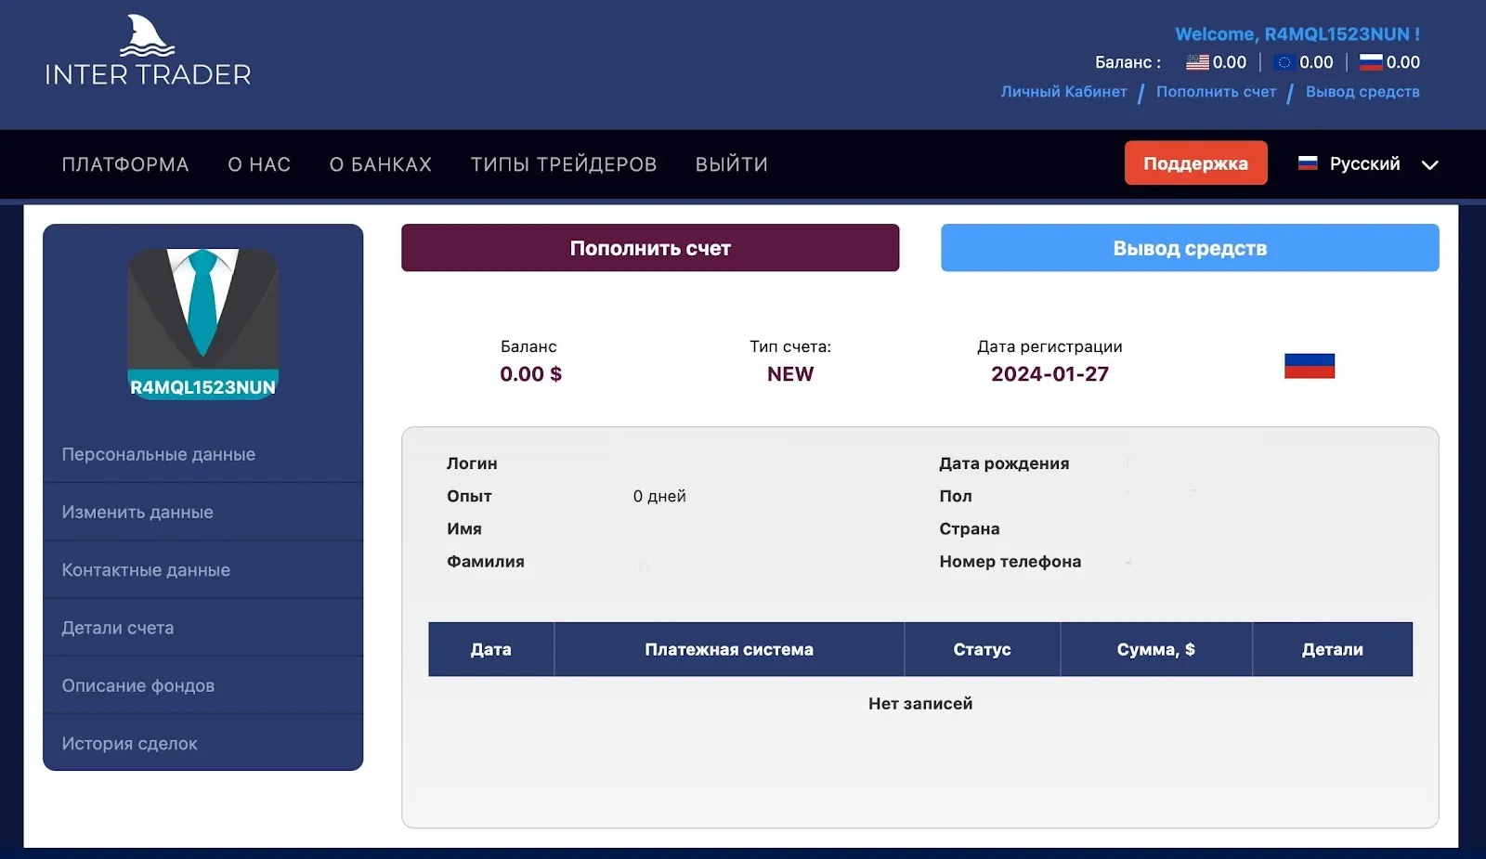The width and height of the screenshot is (1486, 859).
Task: Select Детали счета in sidebar
Action: point(202,628)
